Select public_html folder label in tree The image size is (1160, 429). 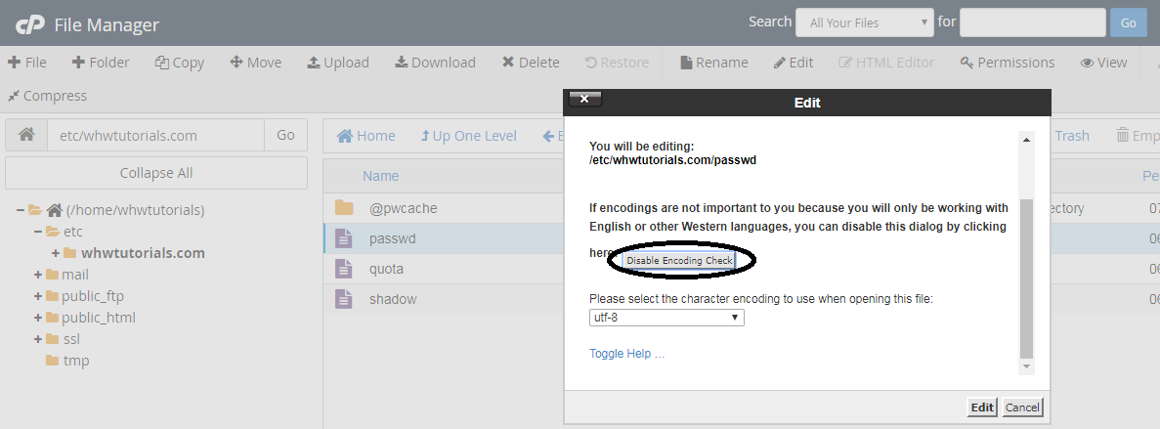pyautogui.click(x=99, y=318)
